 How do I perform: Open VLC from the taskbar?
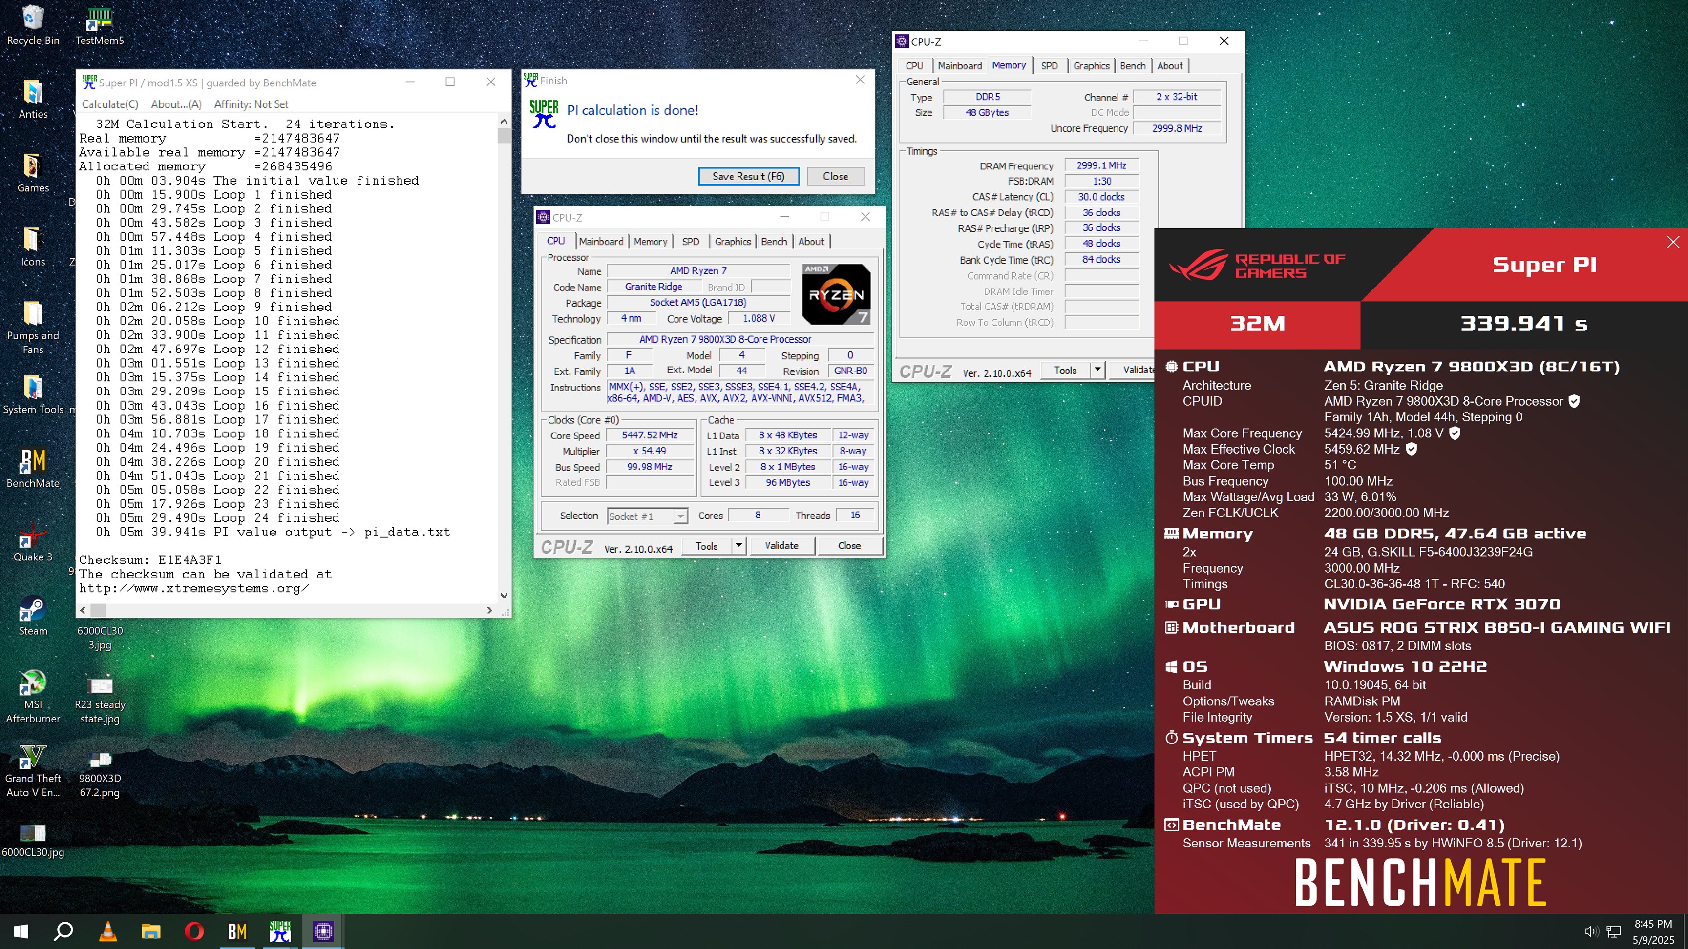coord(107,930)
